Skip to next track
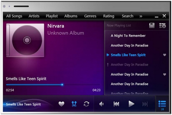 click(x=145, y=104)
